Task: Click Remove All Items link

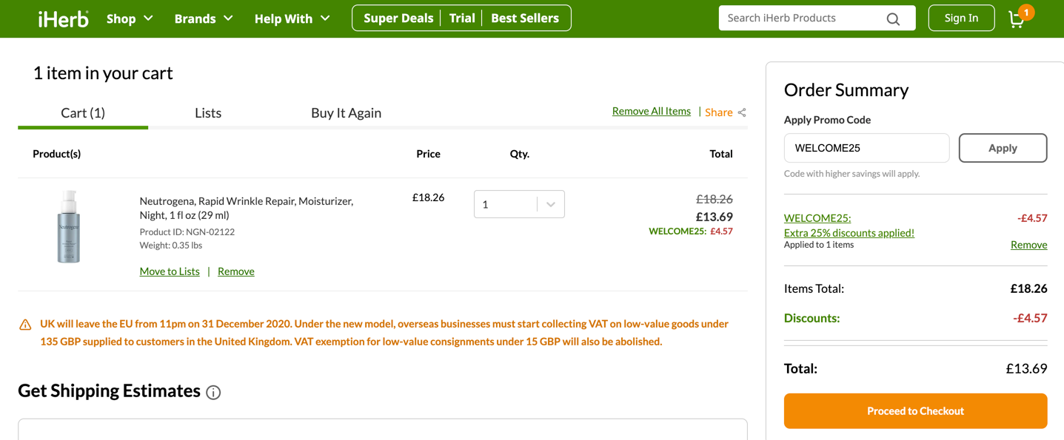Action: point(652,111)
